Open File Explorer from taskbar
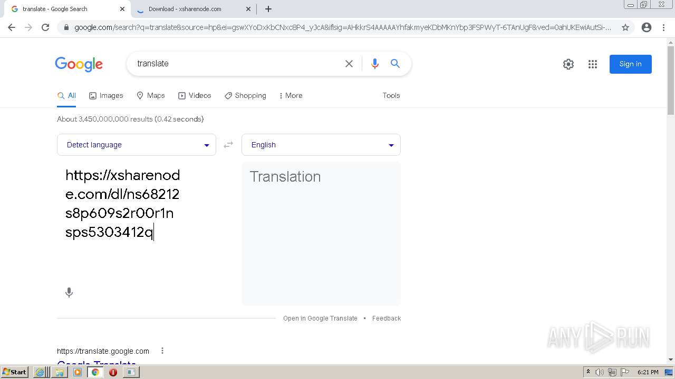 60,372
